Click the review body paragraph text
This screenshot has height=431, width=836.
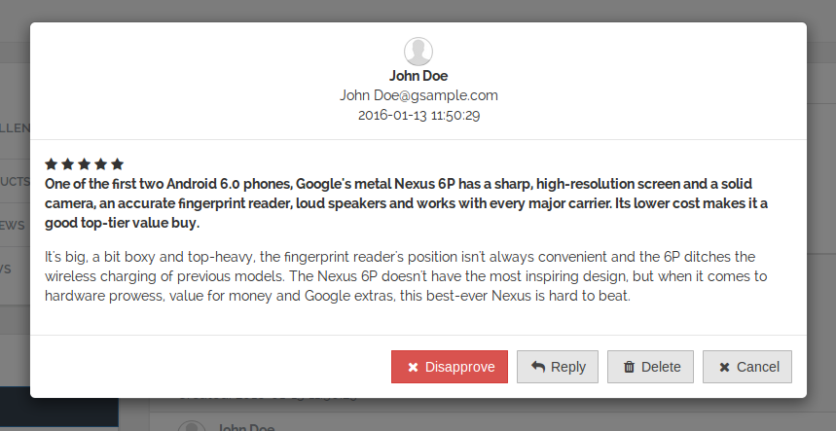click(406, 276)
